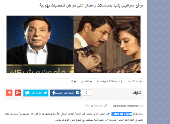This screenshot has height=124, width=170.
Task: Click the comment bubble icon
Action: [75, 82]
